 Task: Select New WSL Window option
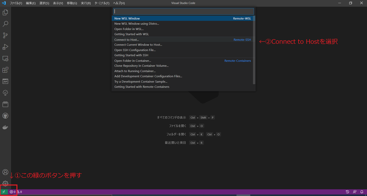coord(183,18)
